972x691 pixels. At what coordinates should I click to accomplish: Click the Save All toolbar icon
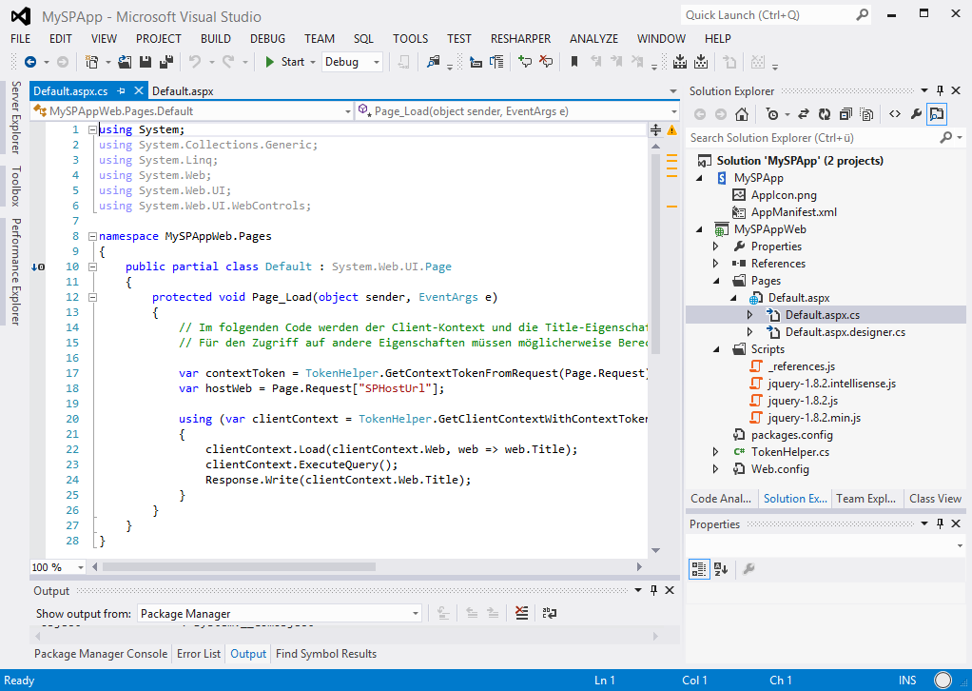[x=166, y=62]
